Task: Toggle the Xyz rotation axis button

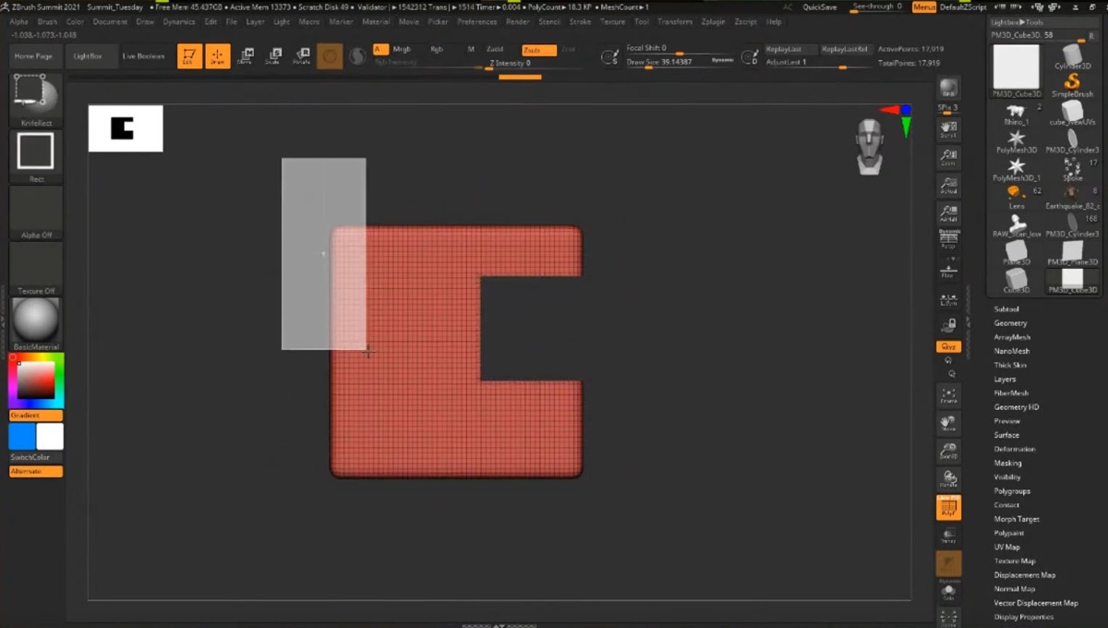Action: point(948,346)
